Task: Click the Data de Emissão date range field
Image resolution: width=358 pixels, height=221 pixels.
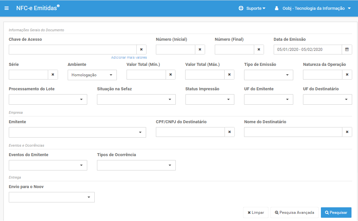Action: [x=308, y=50]
